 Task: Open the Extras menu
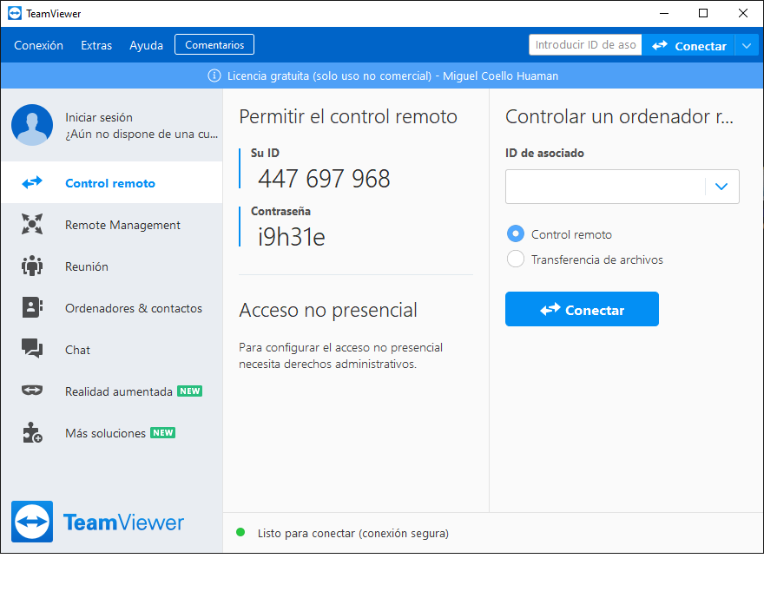96,45
